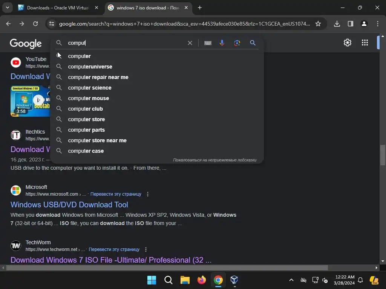
Task: Click the search input containing 'comput'
Action: (126, 43)
